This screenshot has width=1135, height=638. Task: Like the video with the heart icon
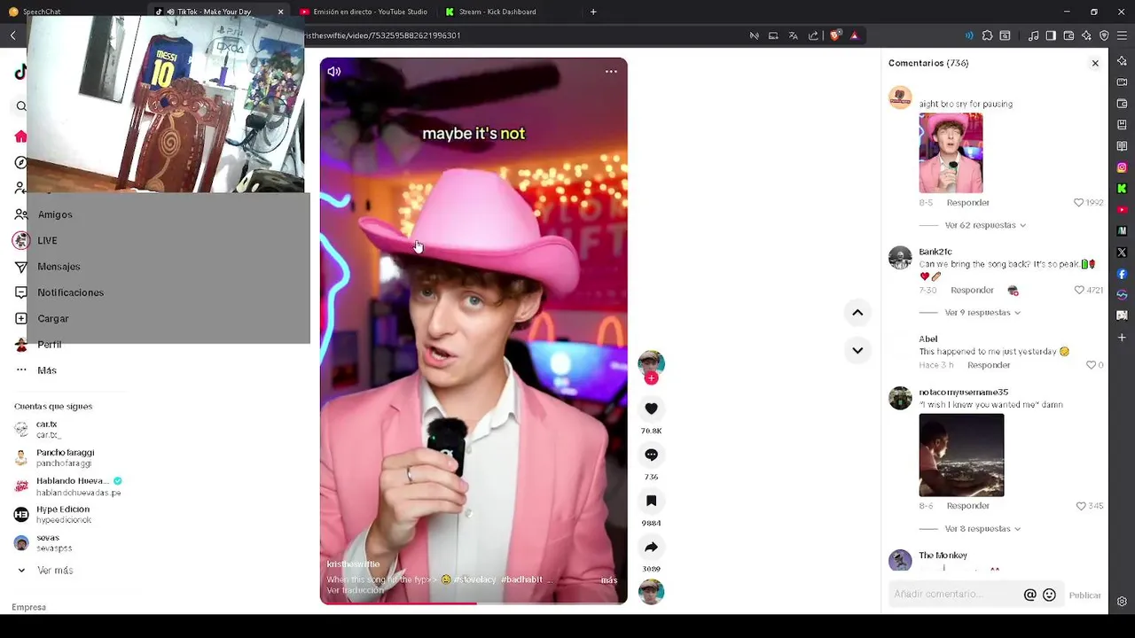coord(651,408)
